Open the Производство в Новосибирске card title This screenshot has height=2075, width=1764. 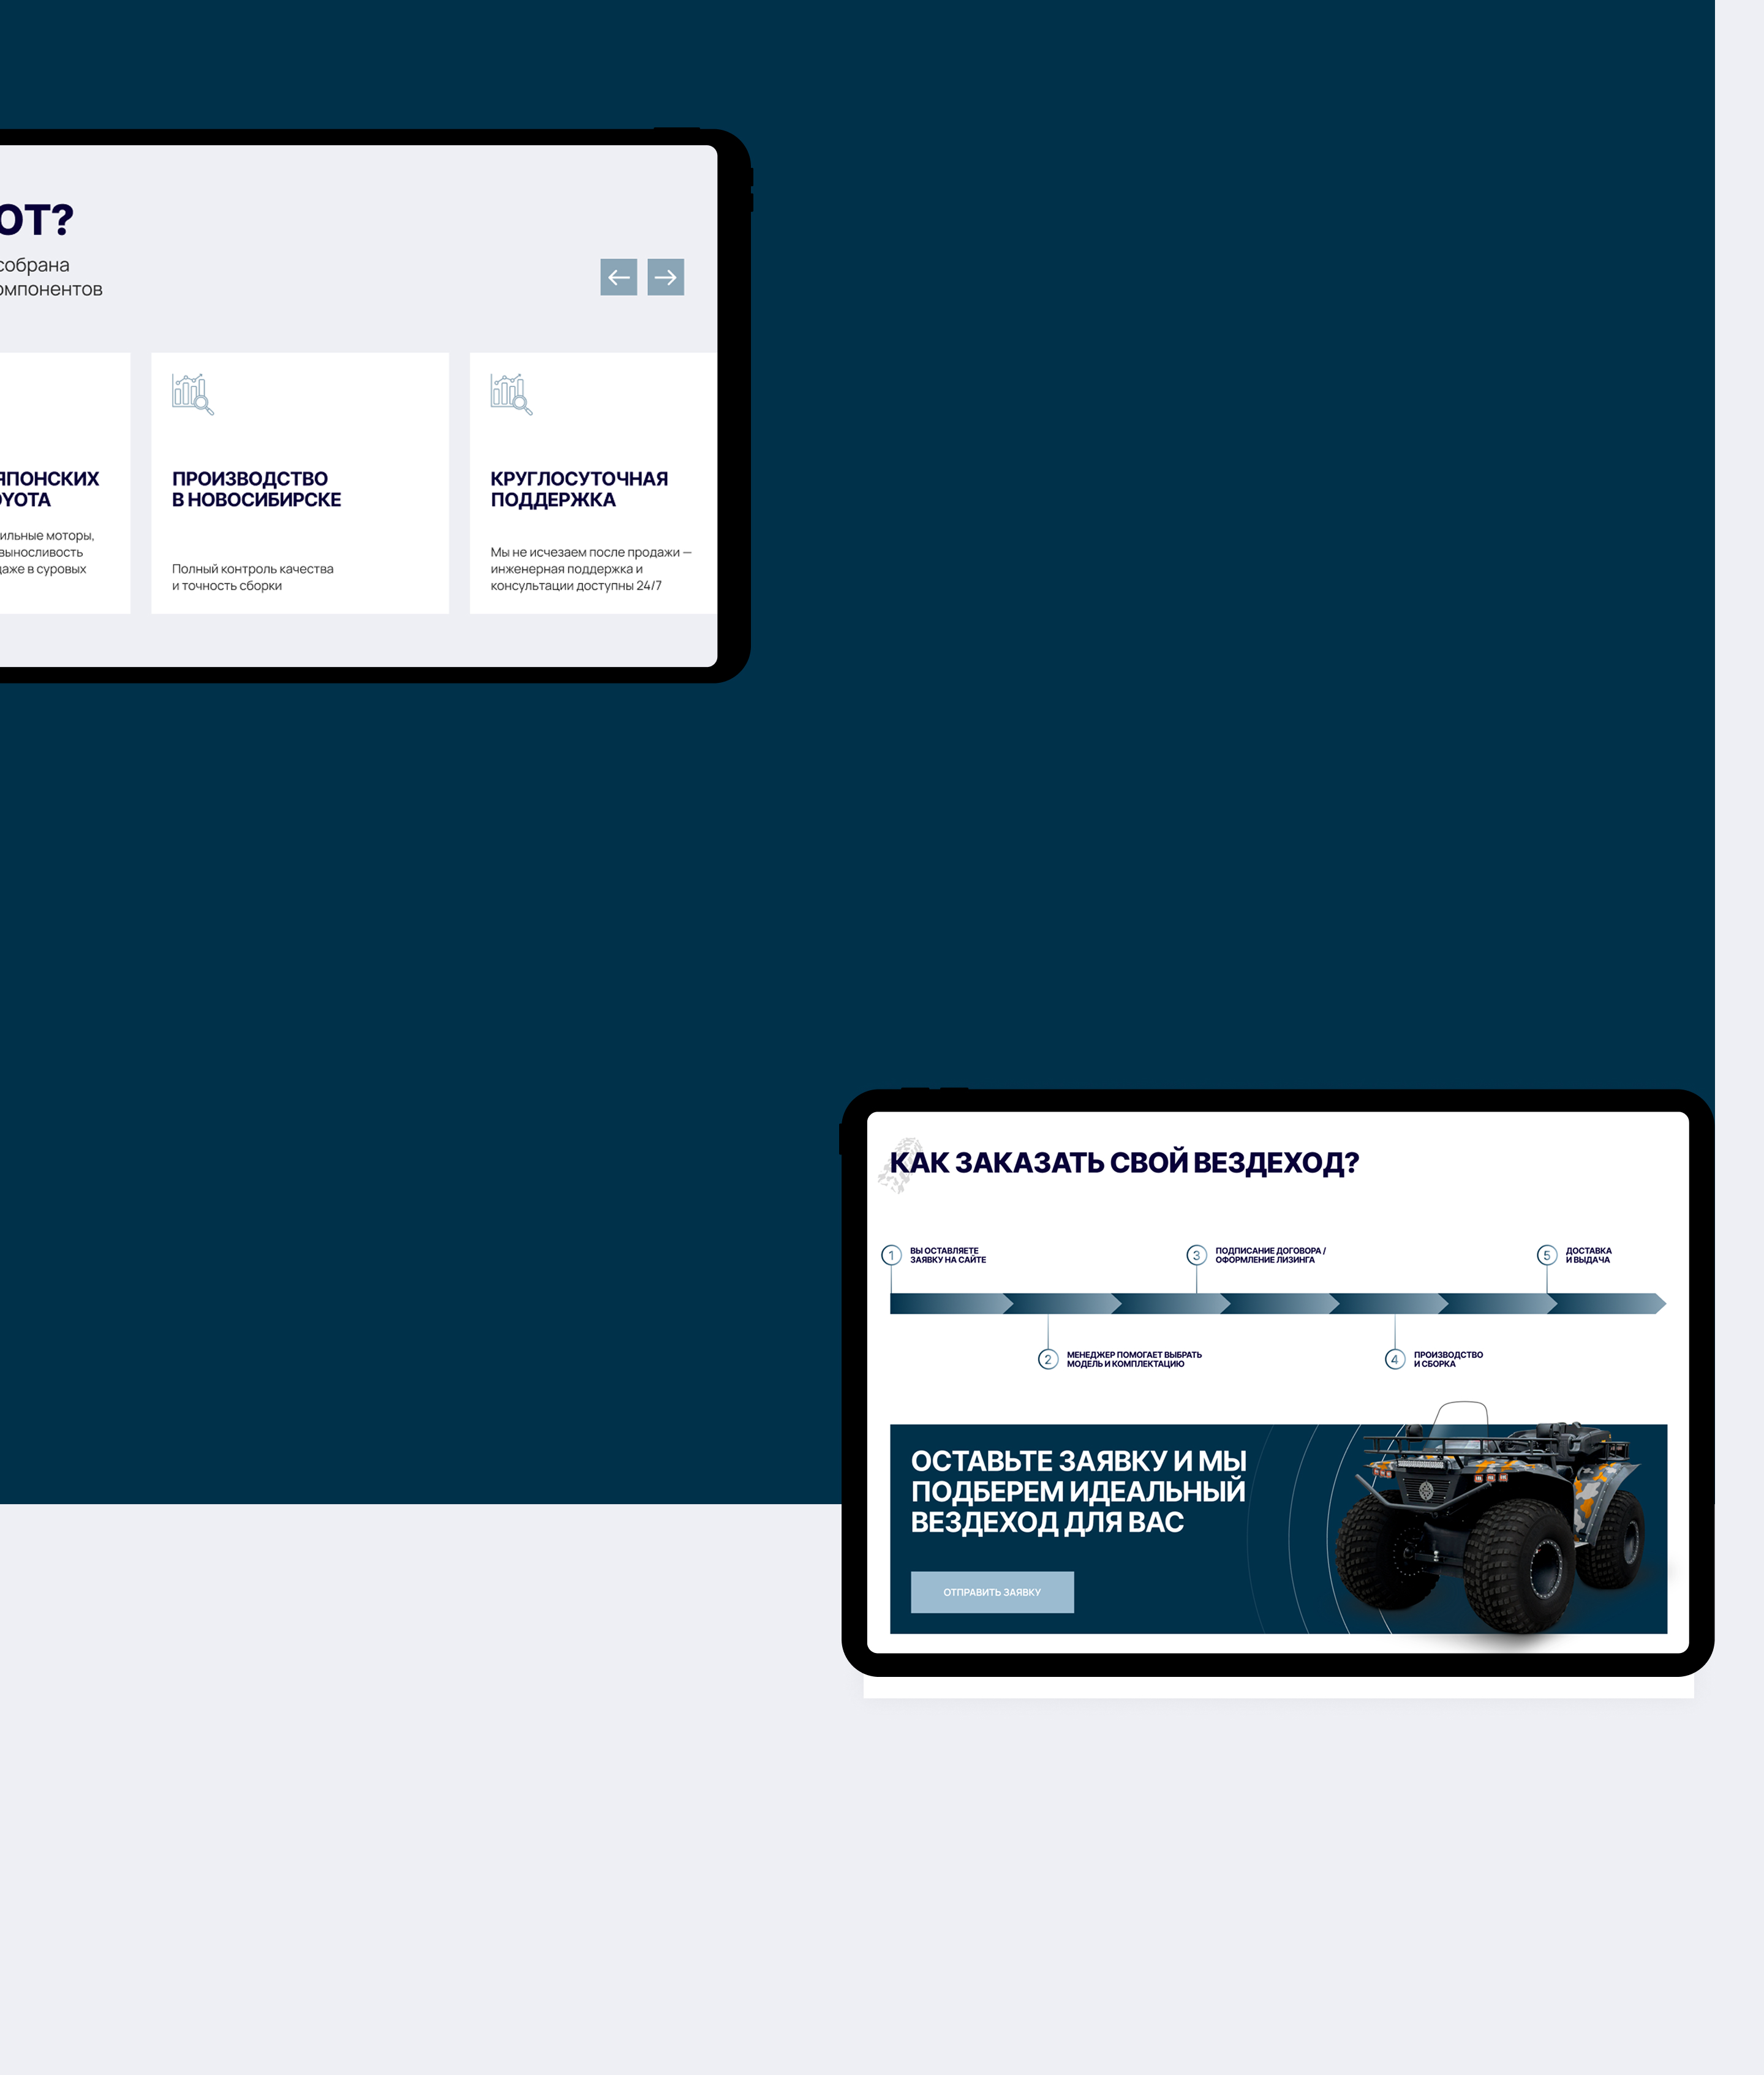pyautogui.click(x=256, y=489)
